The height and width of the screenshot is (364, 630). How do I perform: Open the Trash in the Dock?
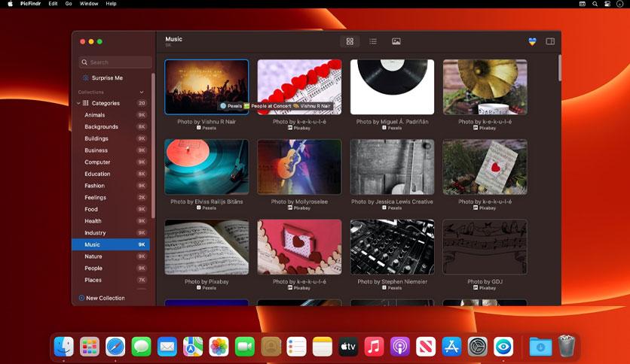pyautogui.click(x=567, y=347)
